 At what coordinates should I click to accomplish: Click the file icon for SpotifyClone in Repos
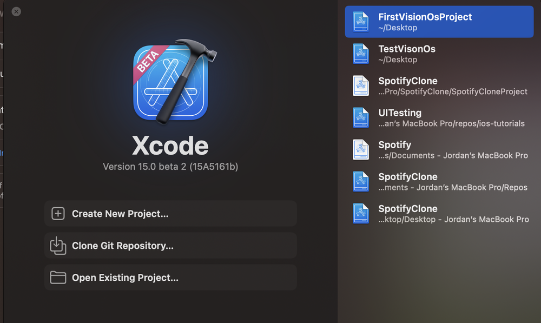[x=360, y=181]
